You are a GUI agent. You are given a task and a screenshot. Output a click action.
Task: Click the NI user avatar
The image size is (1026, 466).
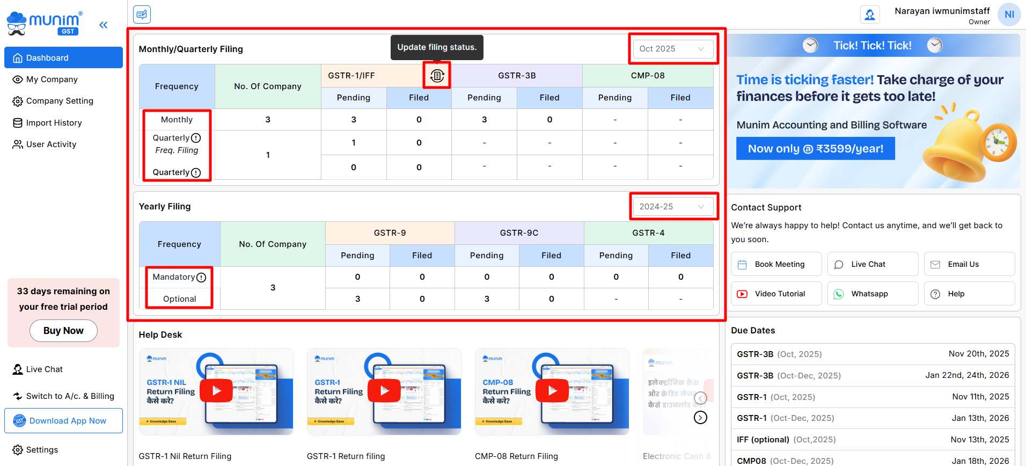1009,14
